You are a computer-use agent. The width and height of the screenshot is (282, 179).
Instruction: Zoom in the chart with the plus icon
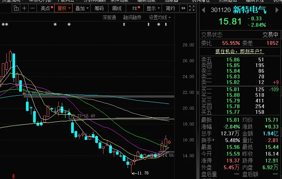tap(24, 8)
